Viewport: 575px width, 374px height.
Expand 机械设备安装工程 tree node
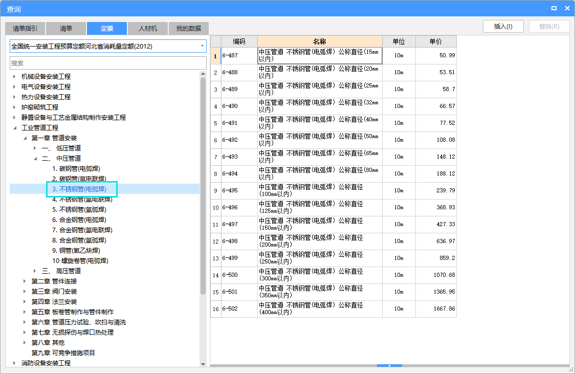(14, 77)
